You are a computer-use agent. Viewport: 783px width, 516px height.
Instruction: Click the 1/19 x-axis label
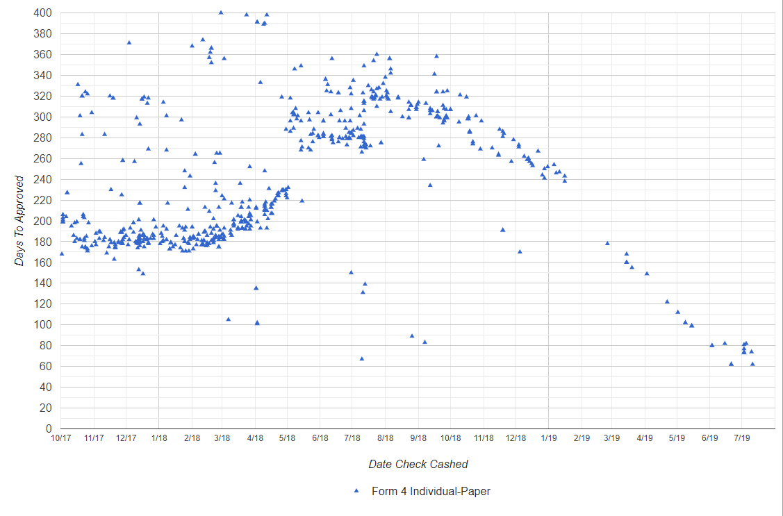pos(549,438)
